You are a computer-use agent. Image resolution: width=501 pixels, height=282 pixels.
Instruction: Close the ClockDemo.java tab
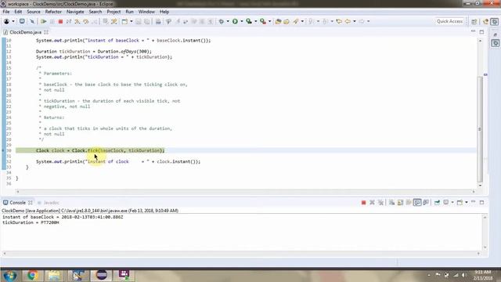point(46,32)
